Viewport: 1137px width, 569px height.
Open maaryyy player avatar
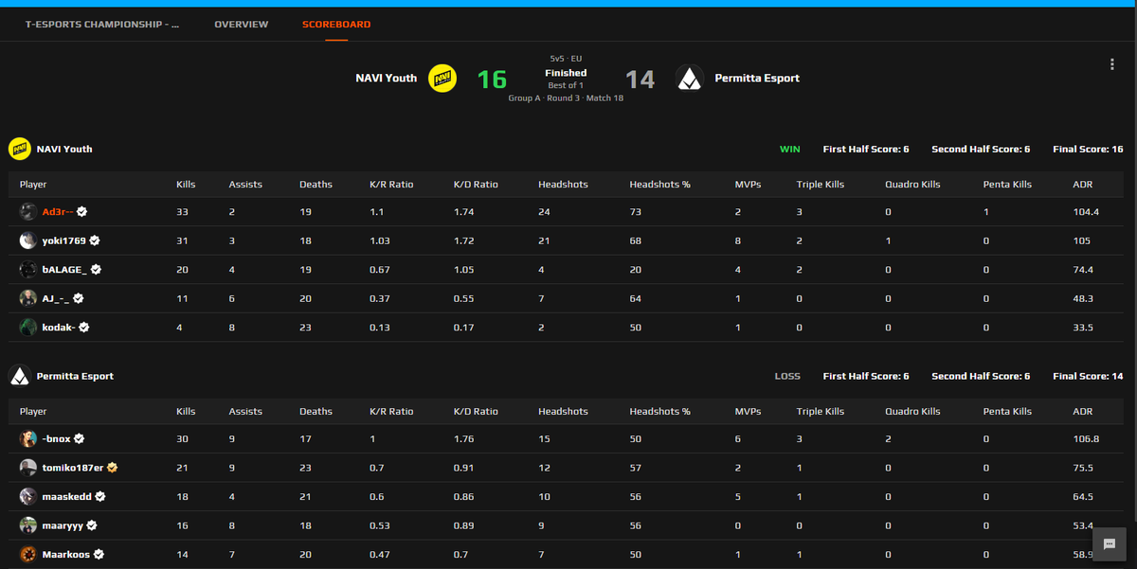tap(28, 525)
